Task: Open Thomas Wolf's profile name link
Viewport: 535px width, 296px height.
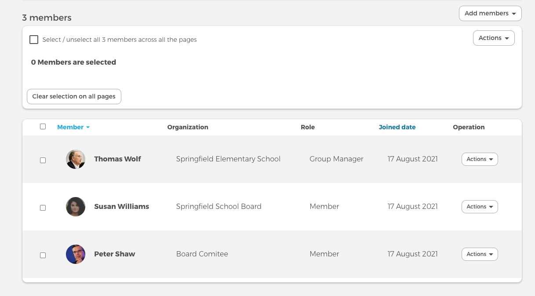Action: coord(117,159)
